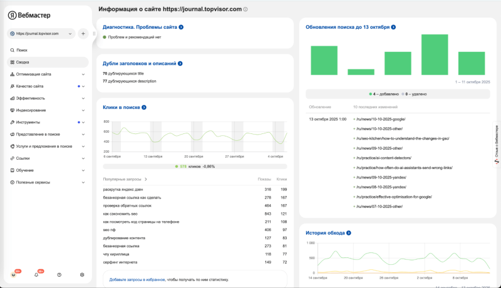The width and height of the screenshot is (501, 288).
Task: Expand Инструменты sidebar section
Action: point(83,122)
